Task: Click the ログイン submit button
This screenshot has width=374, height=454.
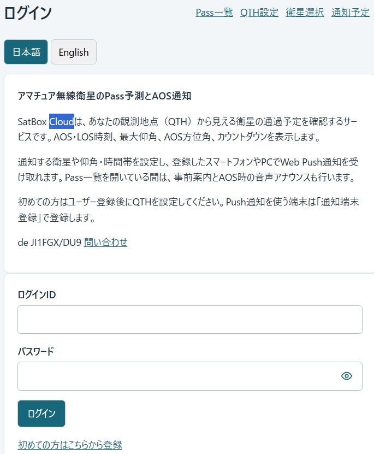Action: click(41, 414)
